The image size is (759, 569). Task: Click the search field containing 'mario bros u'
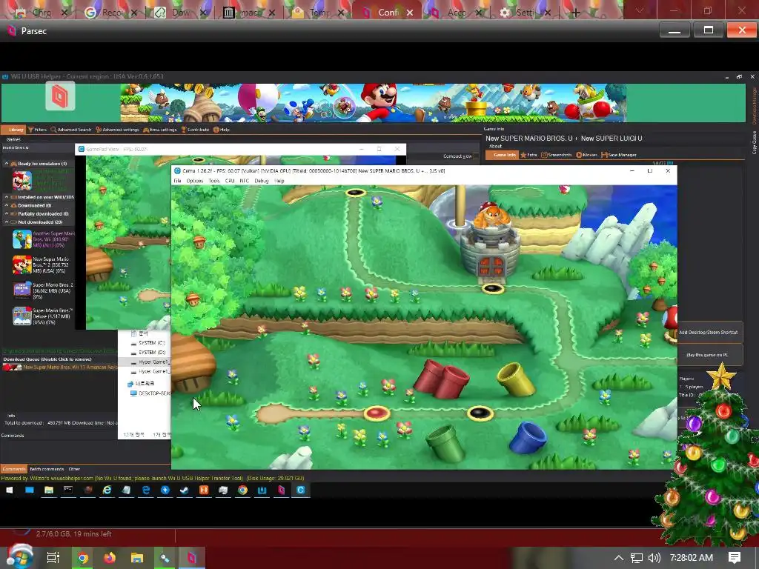[x=38, y=147]
